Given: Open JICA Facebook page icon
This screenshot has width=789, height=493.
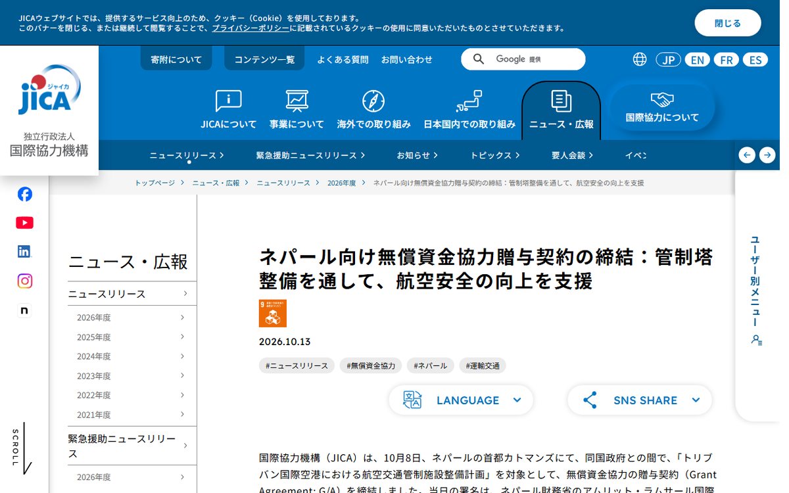Looking at the screenshot, I should point(24,194).
